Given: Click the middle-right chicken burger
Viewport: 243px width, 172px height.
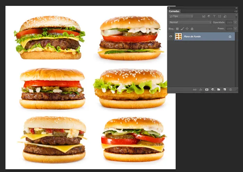Looking at the screenshot, I should tap(130, 89).
